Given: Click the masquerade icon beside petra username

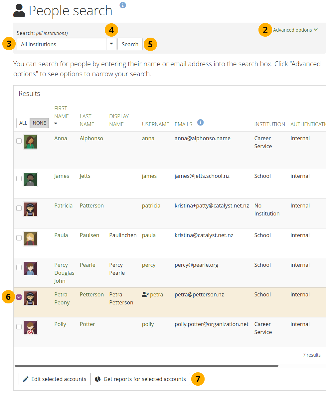Looking at the screenshot, I should (145, 294).
